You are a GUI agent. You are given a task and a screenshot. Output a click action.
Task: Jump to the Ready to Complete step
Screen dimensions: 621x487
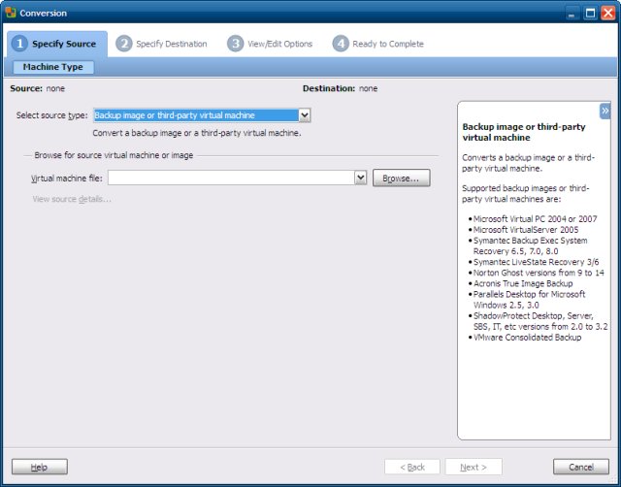point(387,44)
